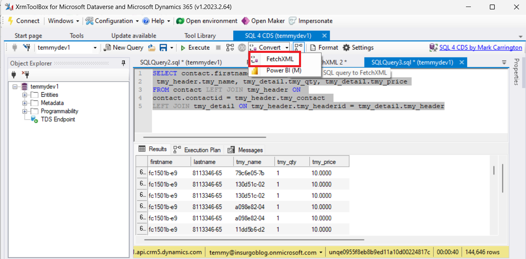This screenshot has width=526, height=259.
Task: Click the Open environment icon
Action: pos(180,21)
